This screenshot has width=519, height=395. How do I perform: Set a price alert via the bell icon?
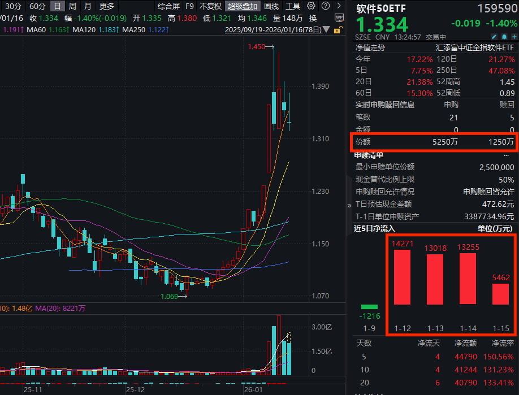[504, 36]
